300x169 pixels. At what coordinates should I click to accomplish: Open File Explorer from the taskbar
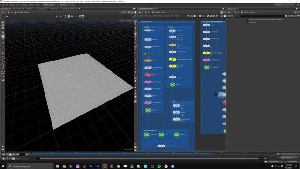[57, 166]
